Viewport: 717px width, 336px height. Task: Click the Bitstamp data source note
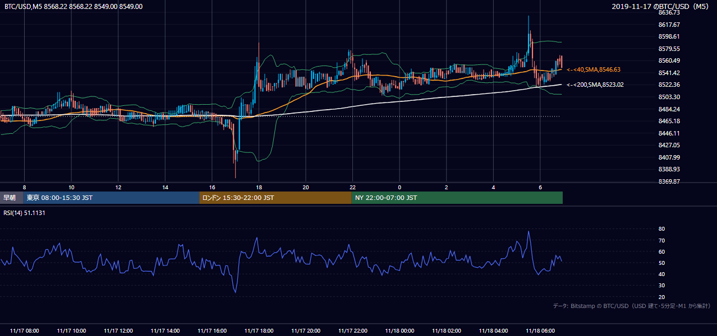(632, 306)
